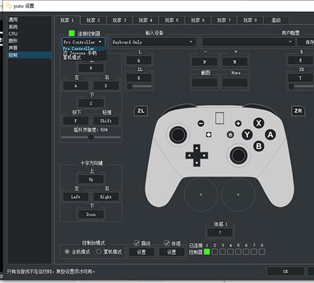Select CPU in the settings sidebar
Viewport: 314px width, 283px height.
[x=30, y=34]
